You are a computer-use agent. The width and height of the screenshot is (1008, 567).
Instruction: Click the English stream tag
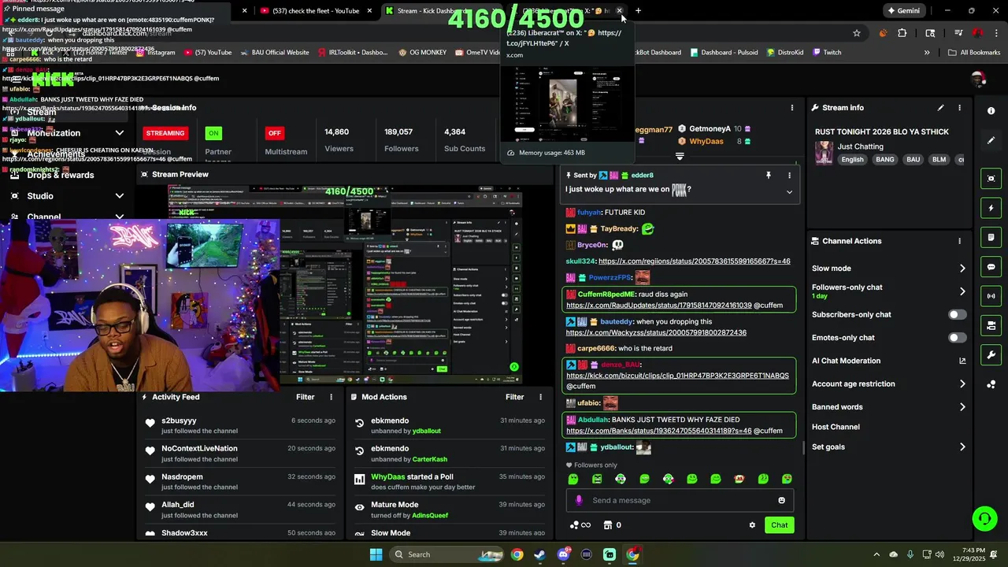click(x=852, y=160)
